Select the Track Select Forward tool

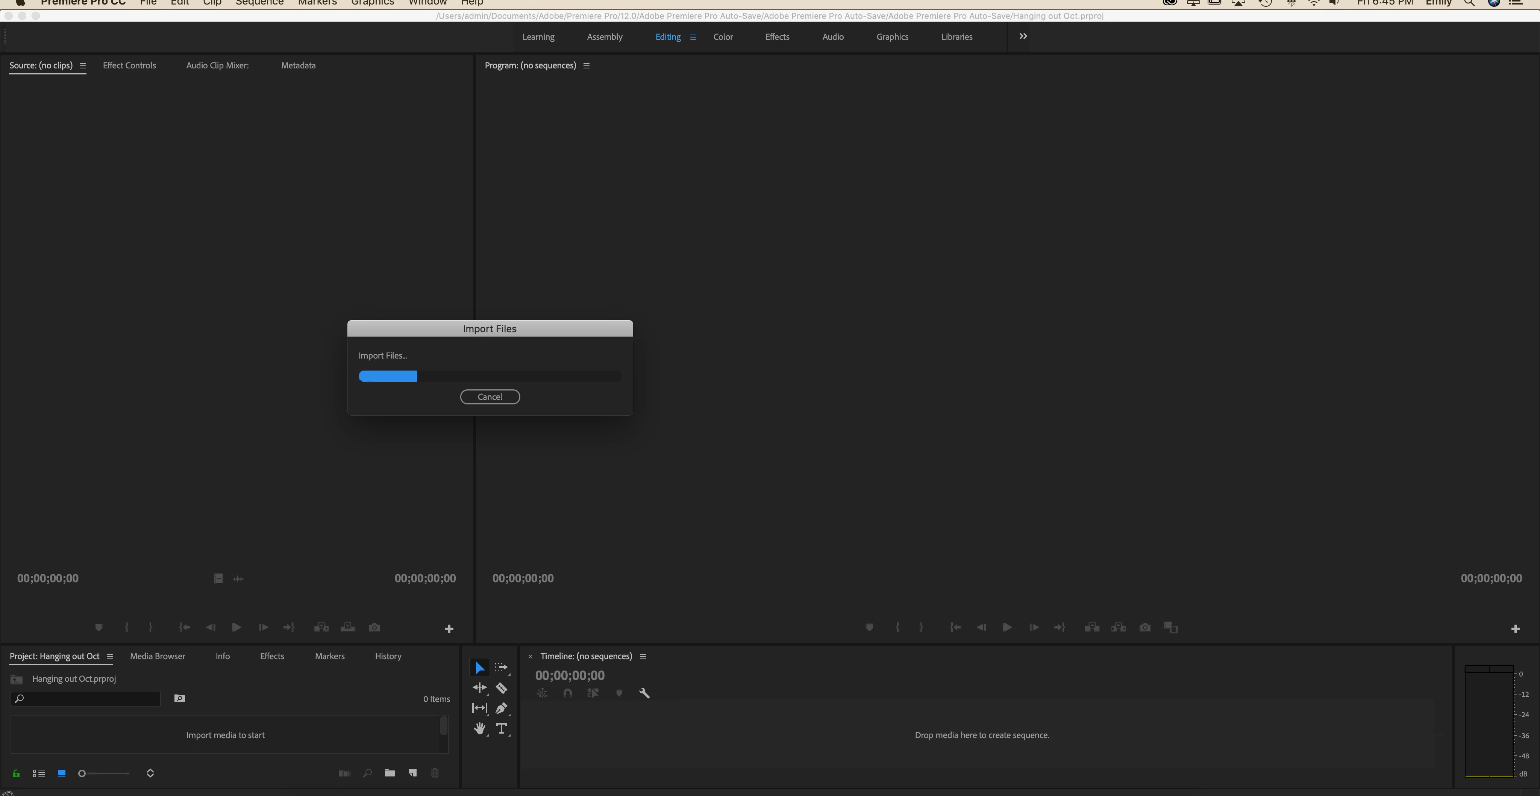coord(501,667)
